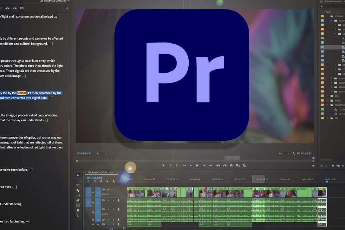
Task: Activate the Selection arrow tool
Action: [x=78, y=175]
